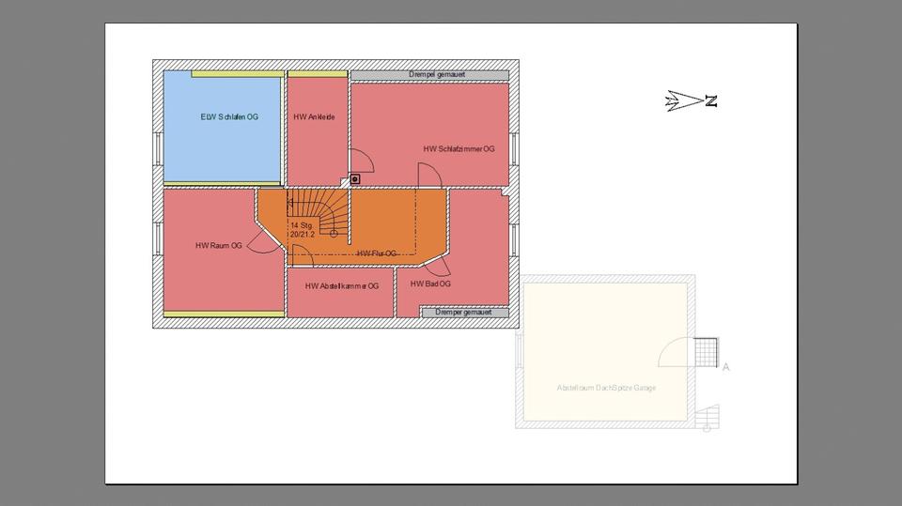The height and width of the screenshot is (506, 902).
Task: Click the chimney shaft square symbol
Action: tap(356, 179)
